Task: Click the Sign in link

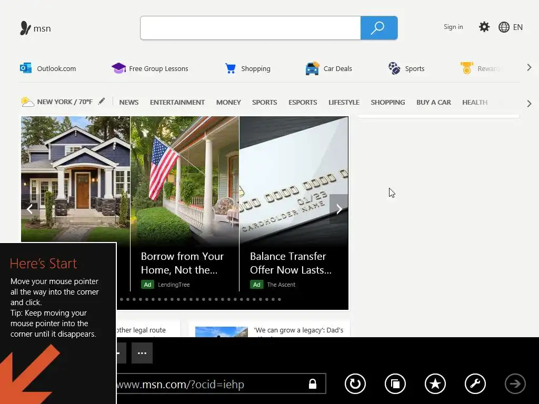Action: point(453,27)
